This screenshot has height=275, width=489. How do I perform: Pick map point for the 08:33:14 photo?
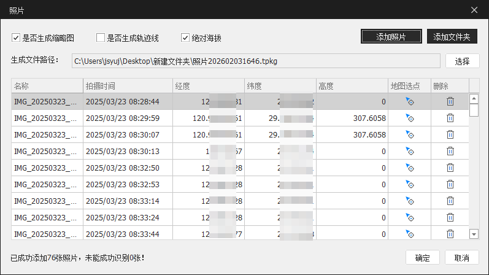[x=410, y=201]
